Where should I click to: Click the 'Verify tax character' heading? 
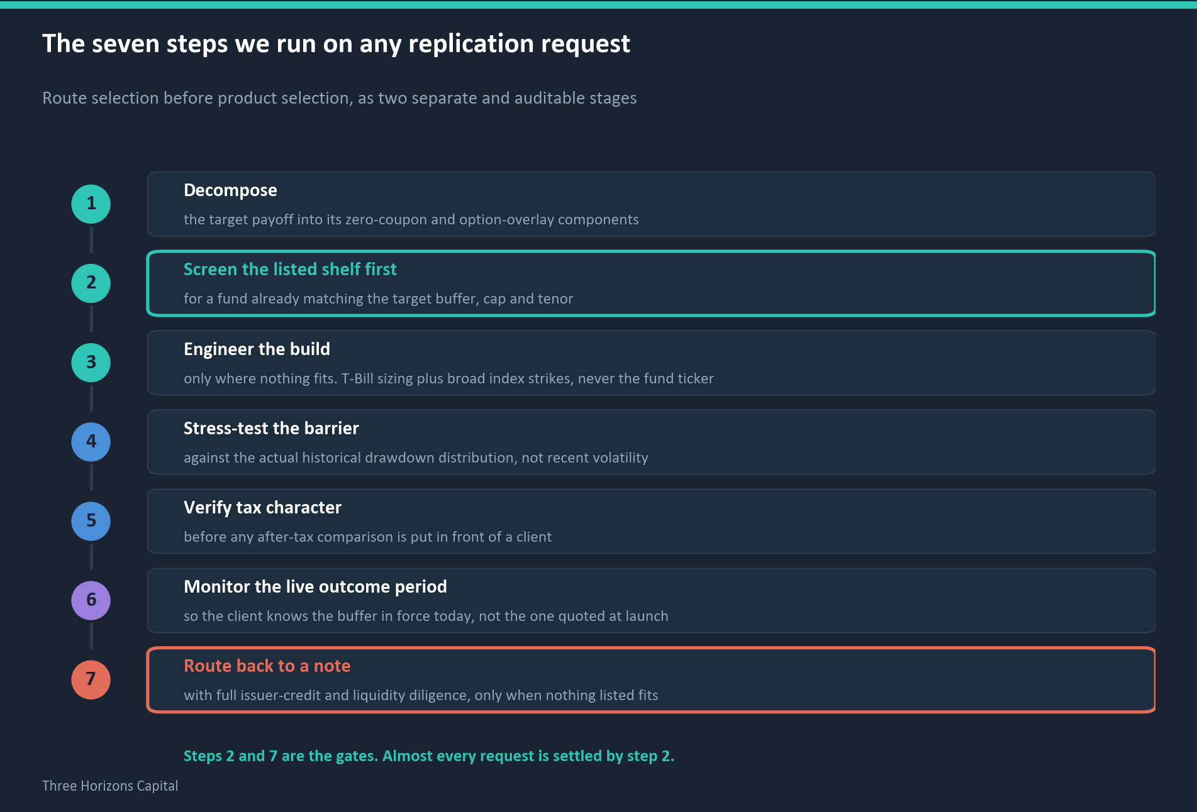(262, 507)
